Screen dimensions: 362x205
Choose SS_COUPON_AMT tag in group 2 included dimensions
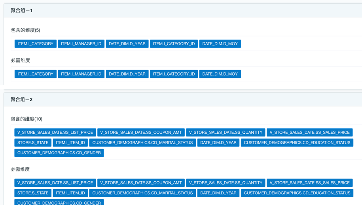[141, 132]
